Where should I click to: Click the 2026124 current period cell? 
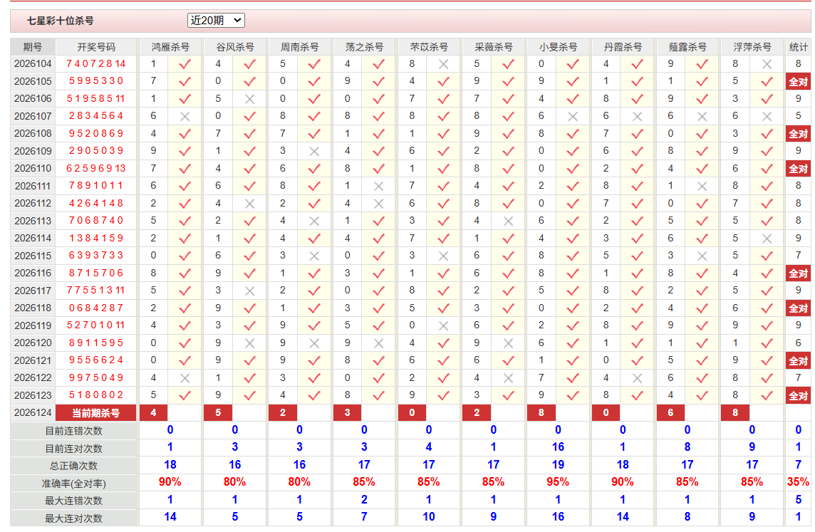33,412
